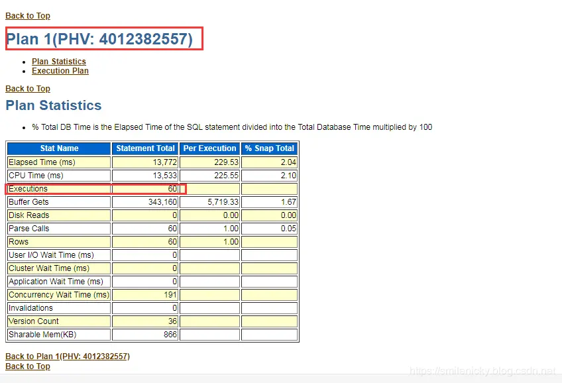This screenshot has width=562, height=383.
Task: Click the Plan Statistics section heading
Action: (x=54, y=105)
